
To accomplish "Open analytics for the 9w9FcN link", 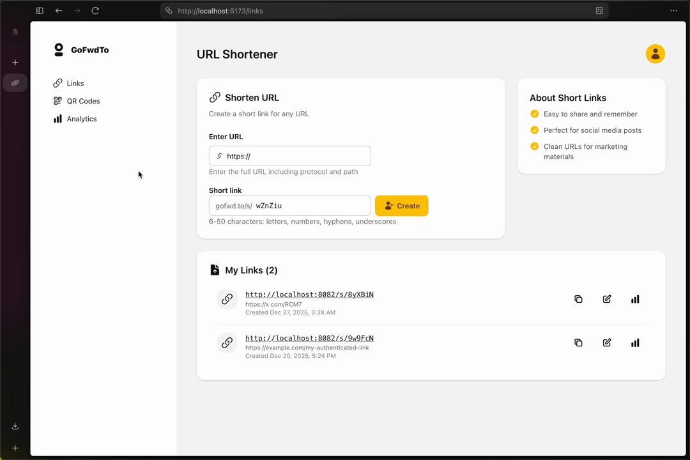I will 634,342.
